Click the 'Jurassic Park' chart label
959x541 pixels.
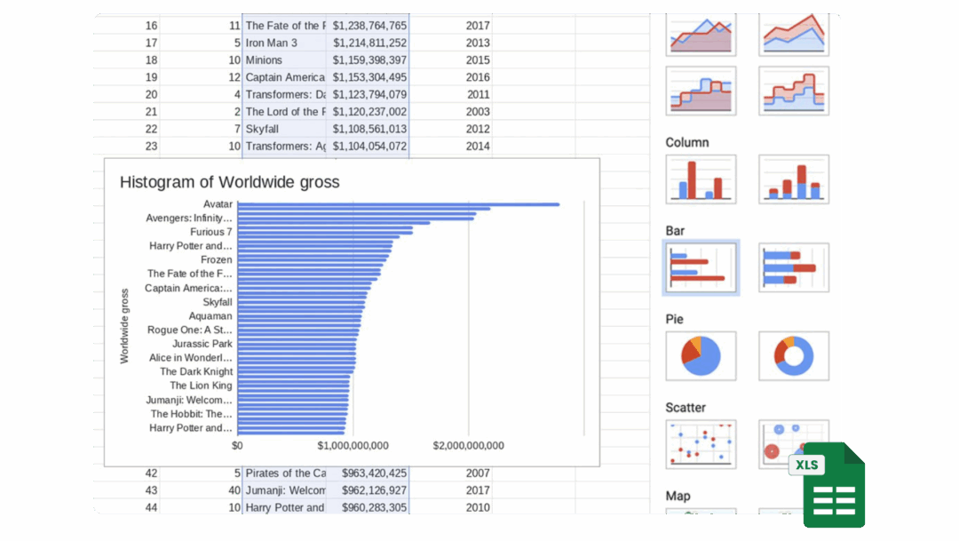coord(202,344)
